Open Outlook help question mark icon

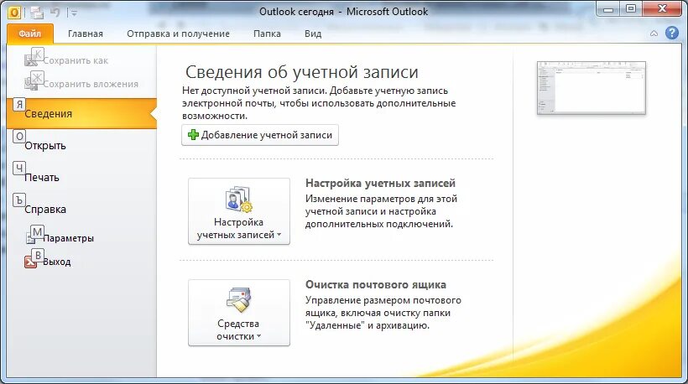coord(672,33)
